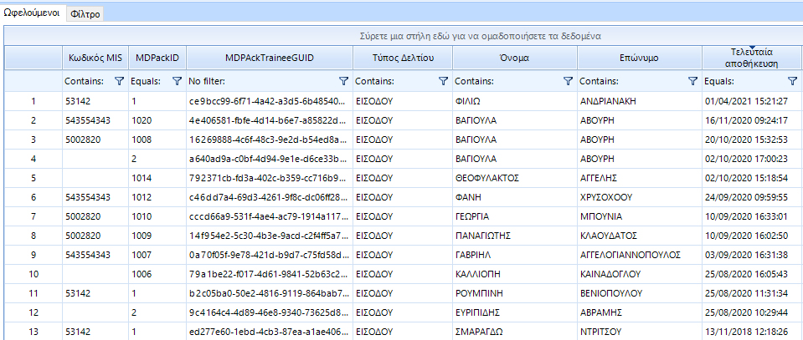Click filter funnel icon for MDPackID column

pos(176,81)
